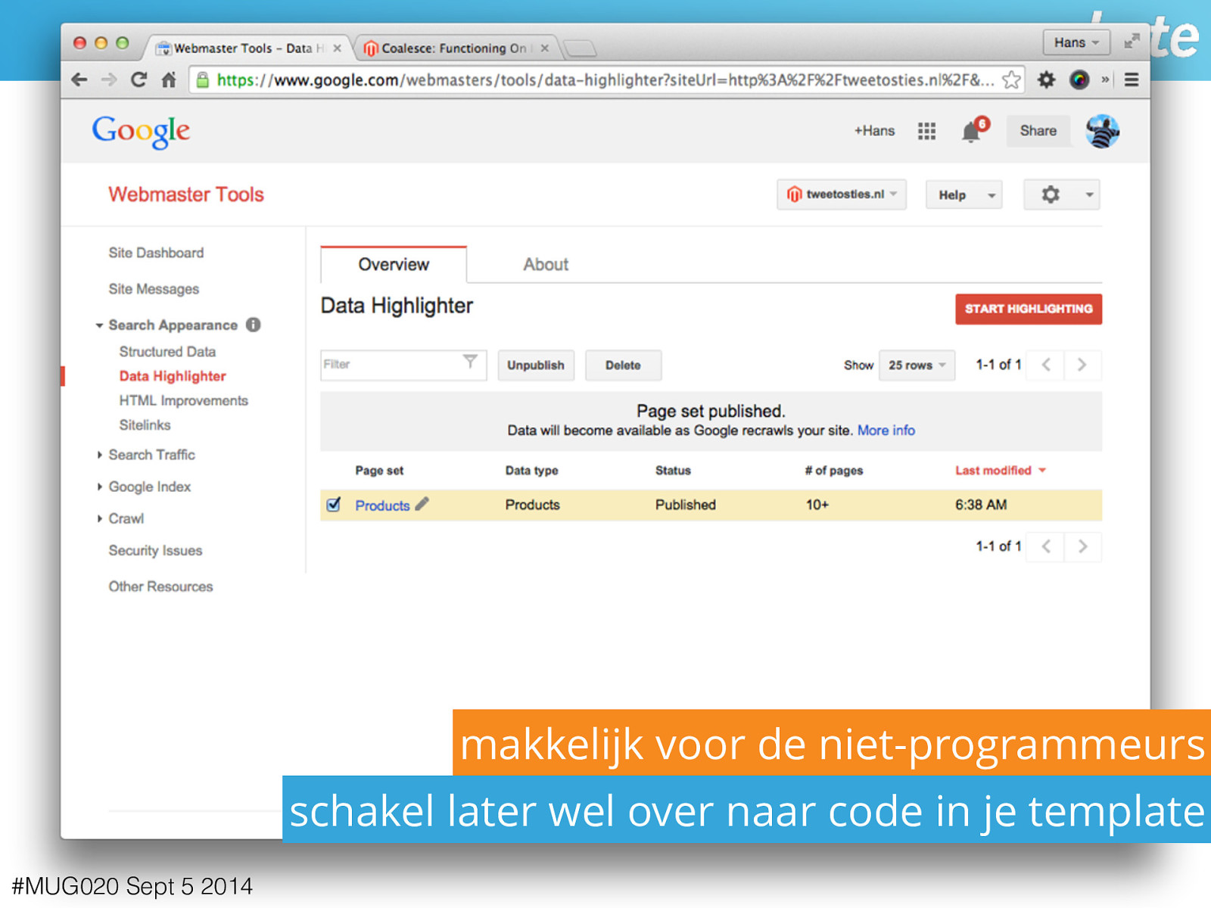The width and height of the screenshot is (1211, 908).
Task: Click the gear extension icon in browser toolbar
Action: 1046,79
